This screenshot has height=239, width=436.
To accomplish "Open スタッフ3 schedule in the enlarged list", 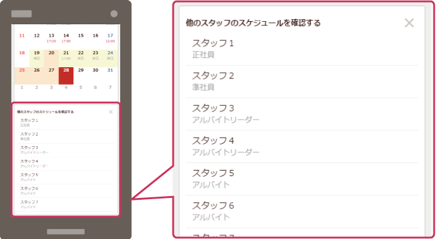I will pos(302,114).
